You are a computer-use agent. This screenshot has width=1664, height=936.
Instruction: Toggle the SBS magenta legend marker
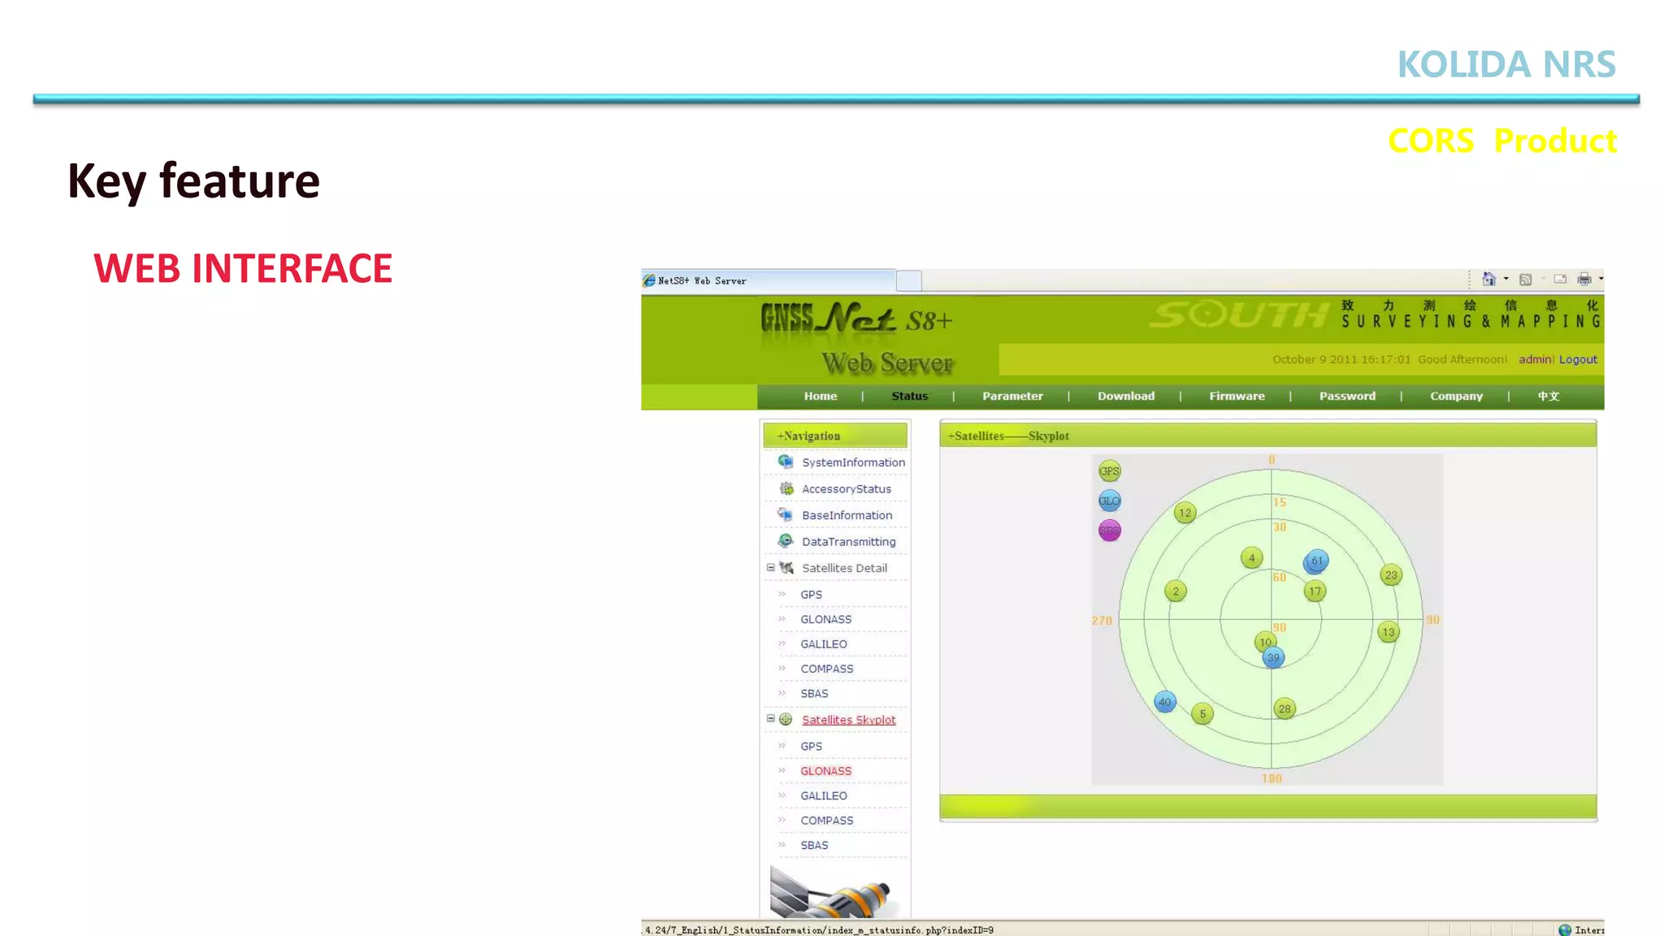pyautogui.click(x=1109, y=531)
